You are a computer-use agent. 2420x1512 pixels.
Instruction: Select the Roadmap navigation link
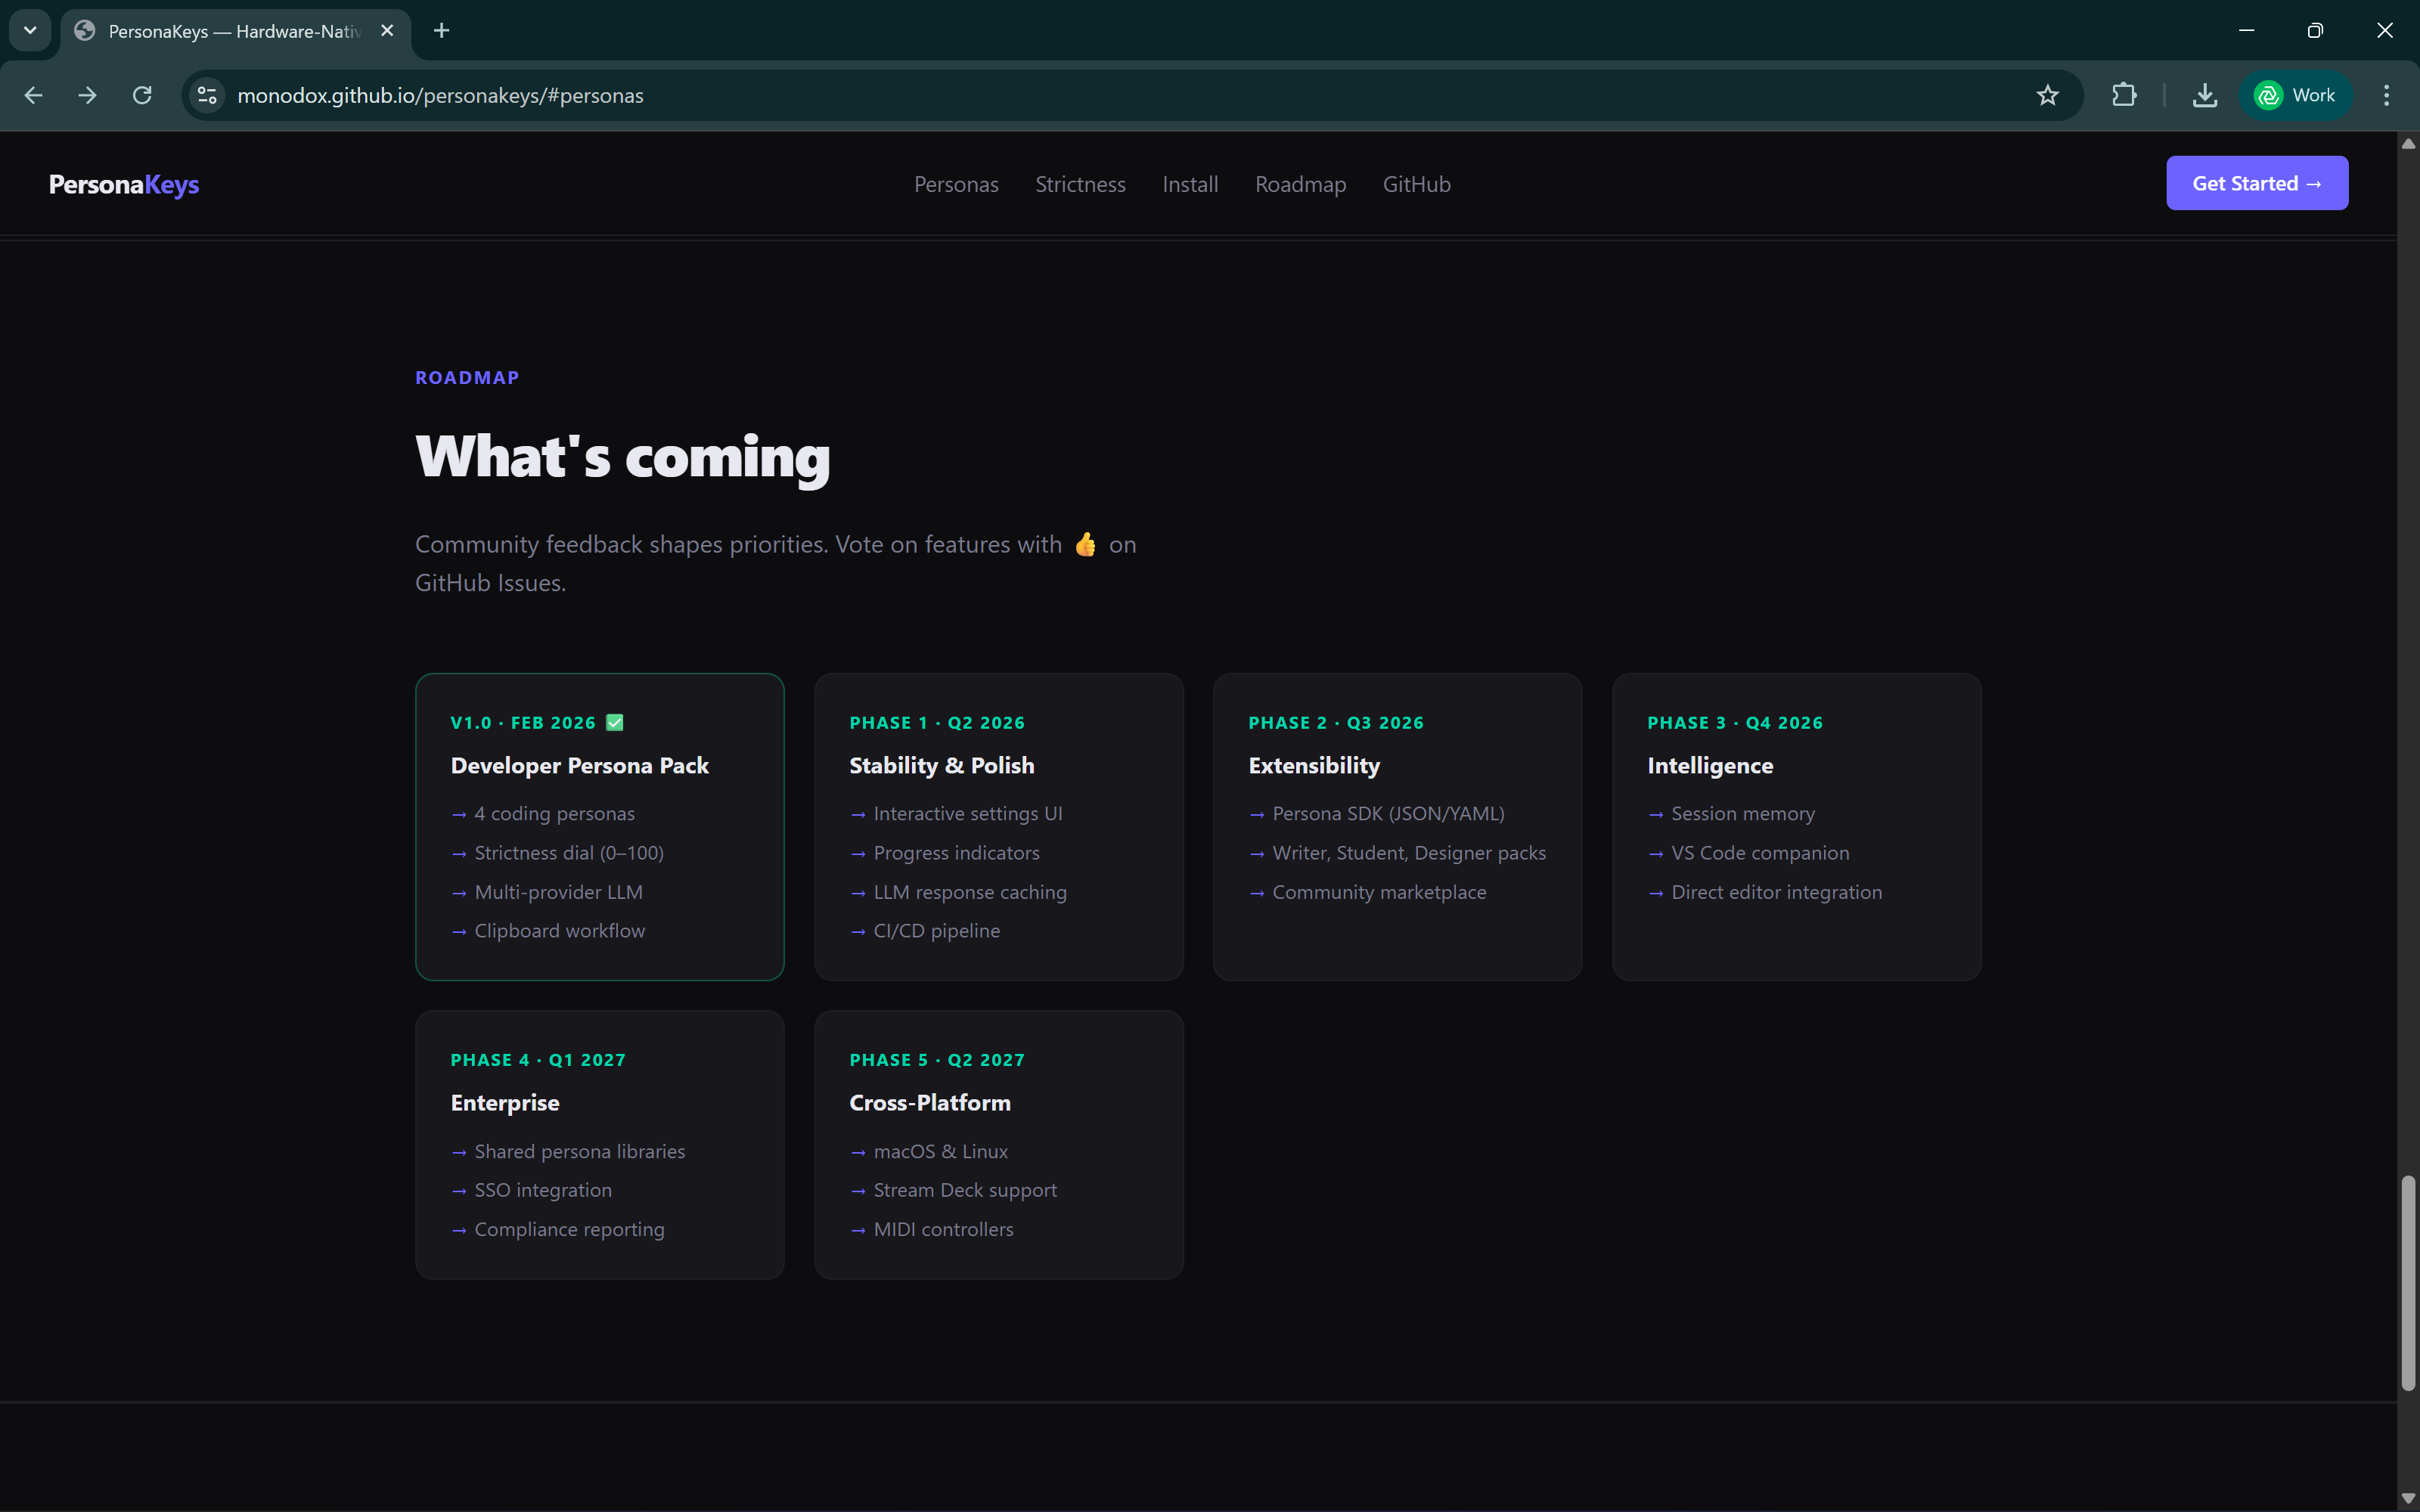pos(1300,184)
